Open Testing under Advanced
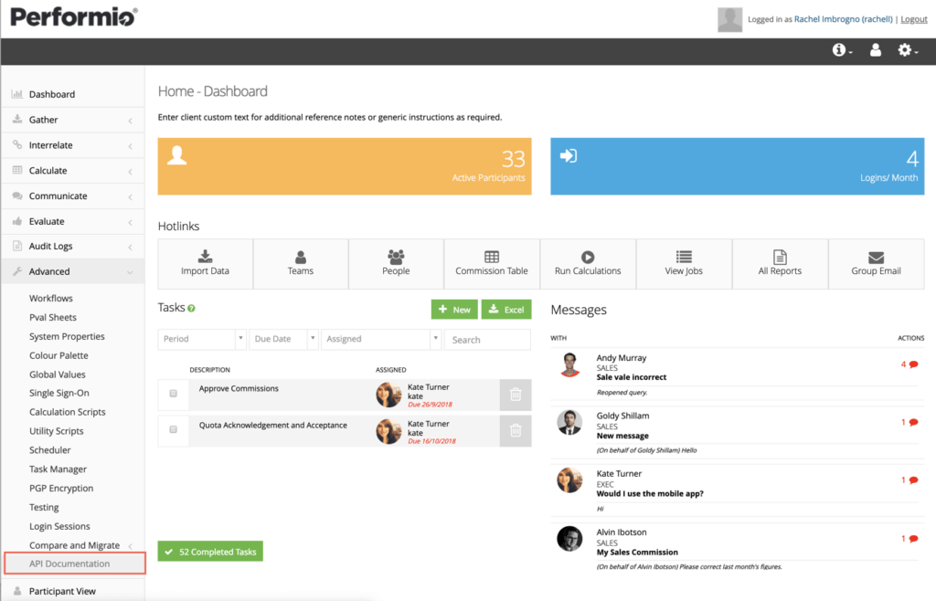 (44, 508)
